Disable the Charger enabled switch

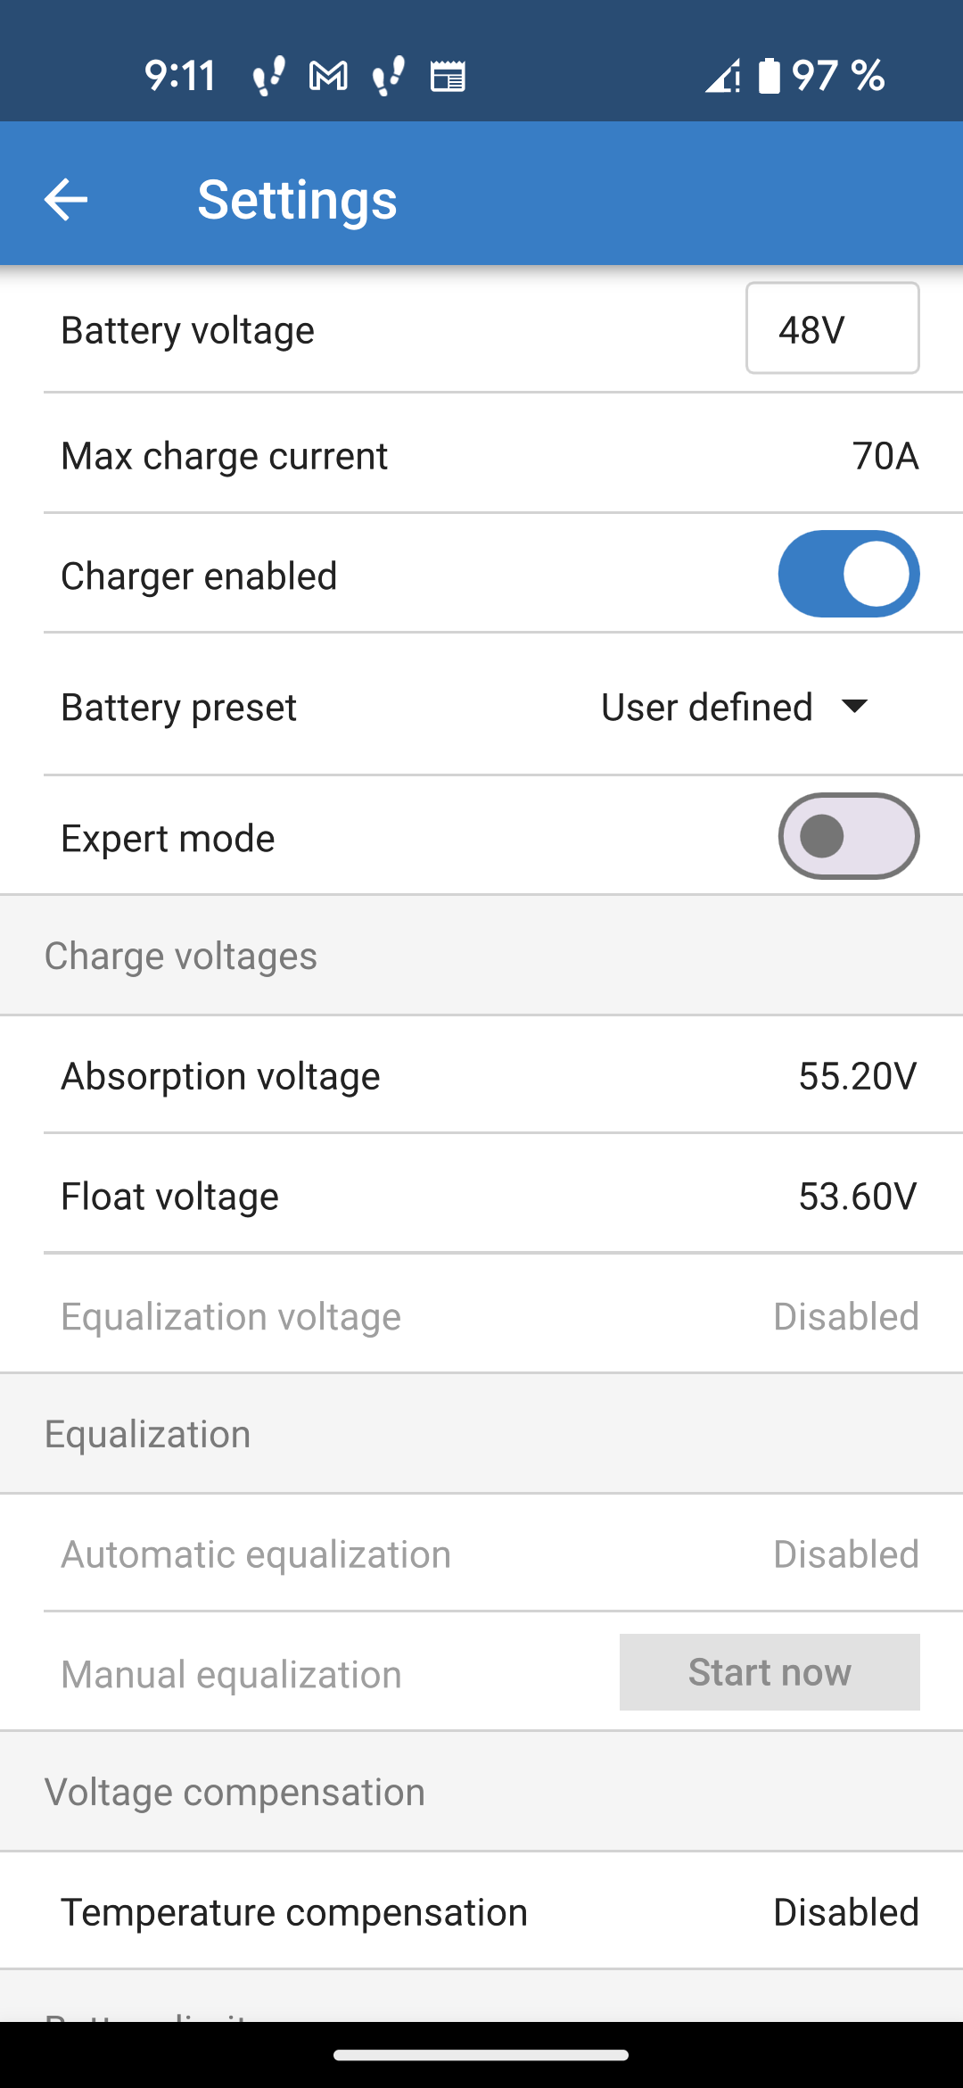tap(848, 574)
